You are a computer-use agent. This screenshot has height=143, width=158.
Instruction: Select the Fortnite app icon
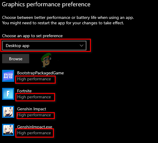coord(8,94)
